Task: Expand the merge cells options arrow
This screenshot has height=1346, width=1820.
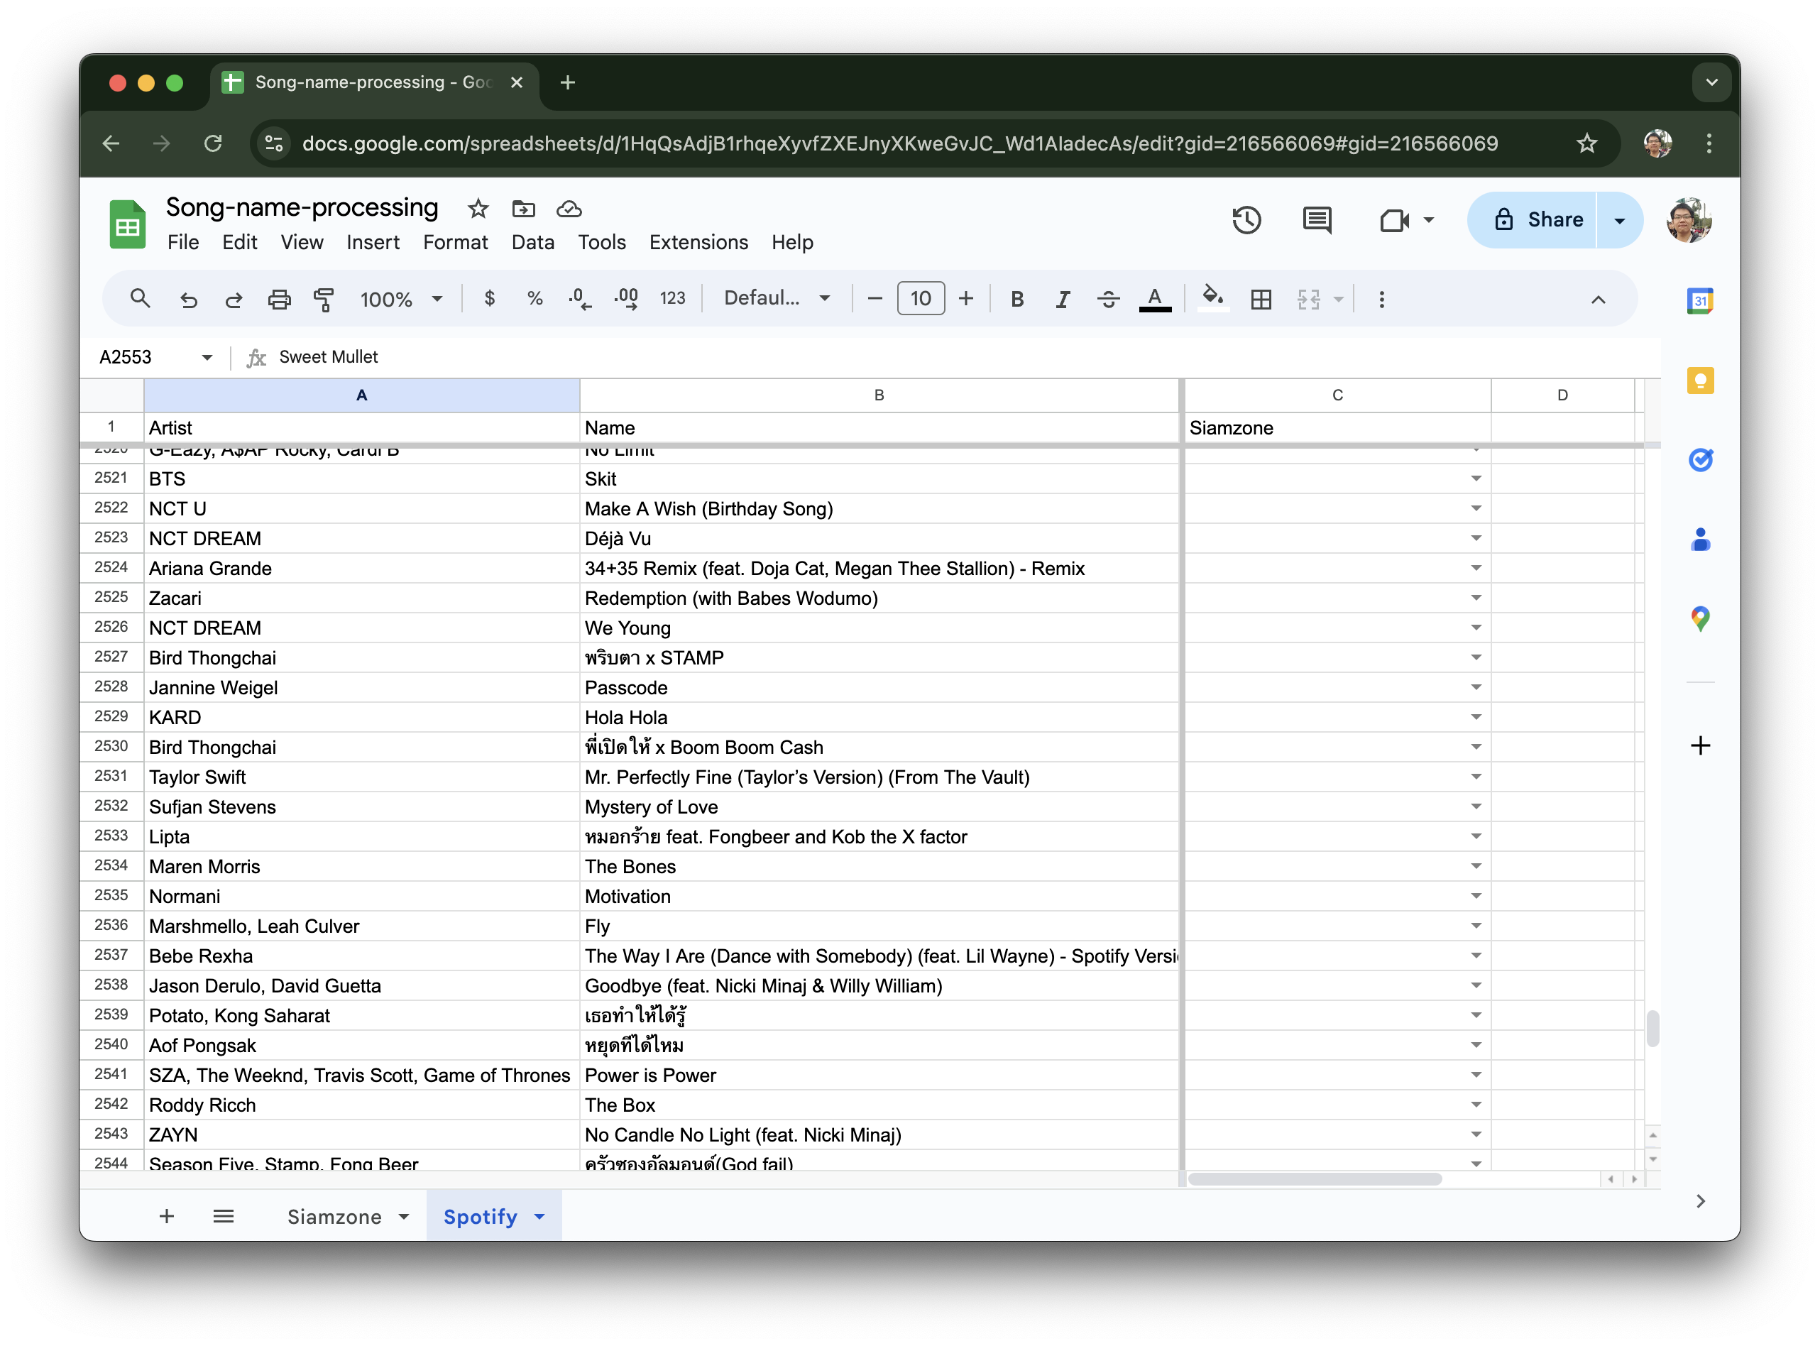Action: point(1338,299)
